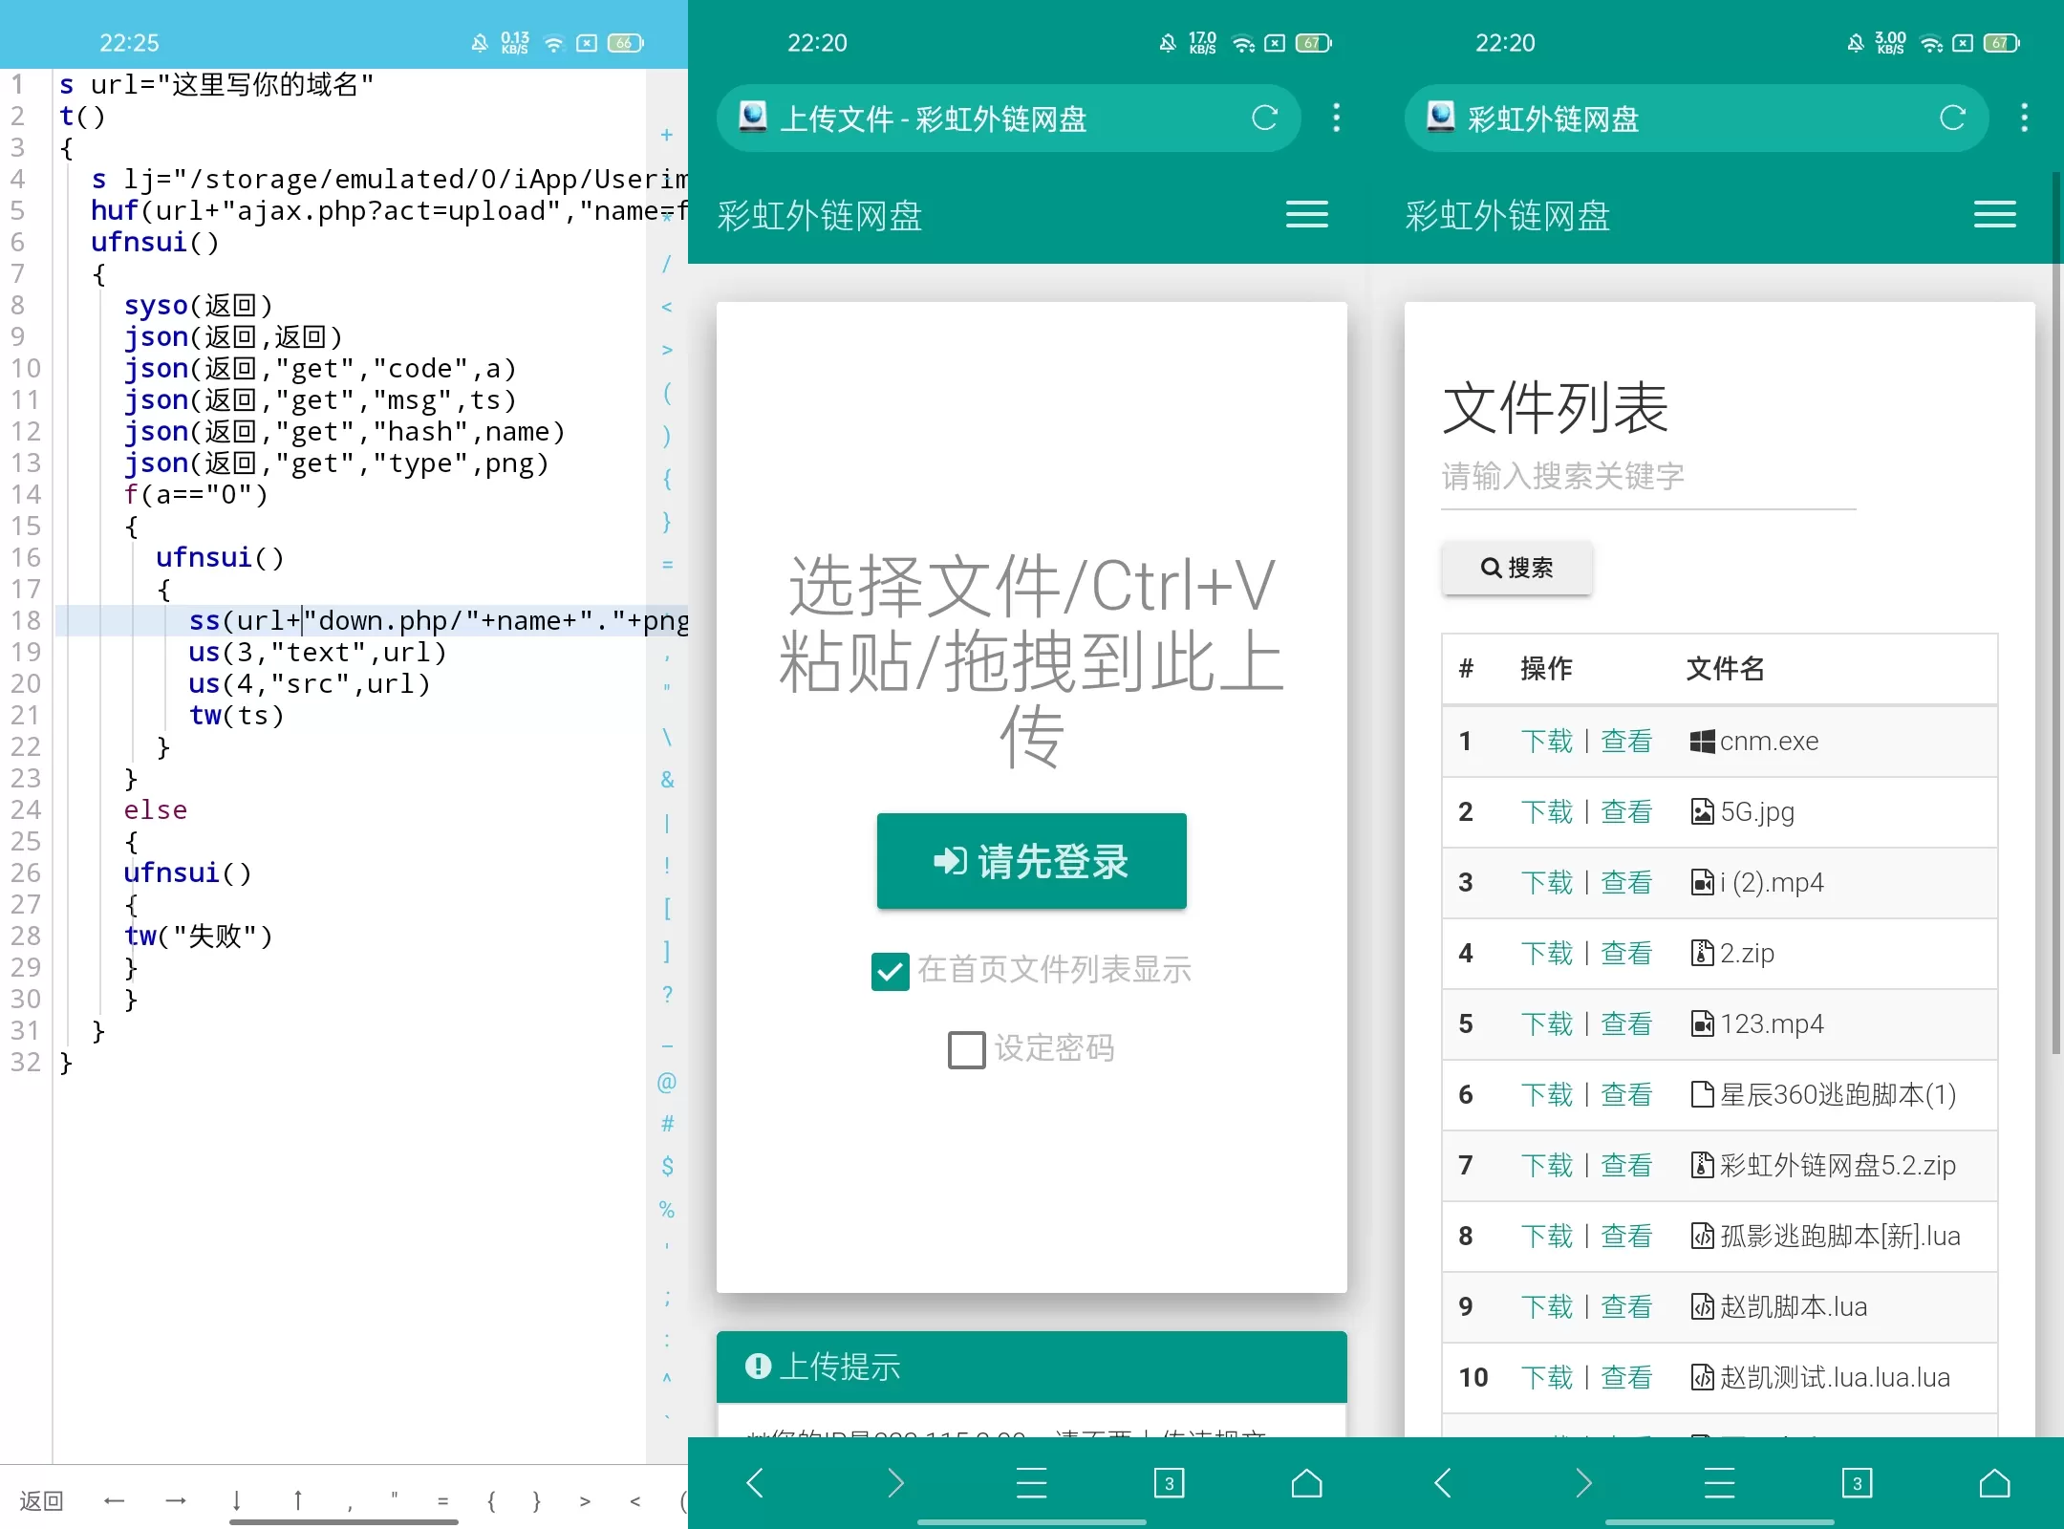
Task: Insert question mark from editor side column
Action: click(x=667, y=995)
